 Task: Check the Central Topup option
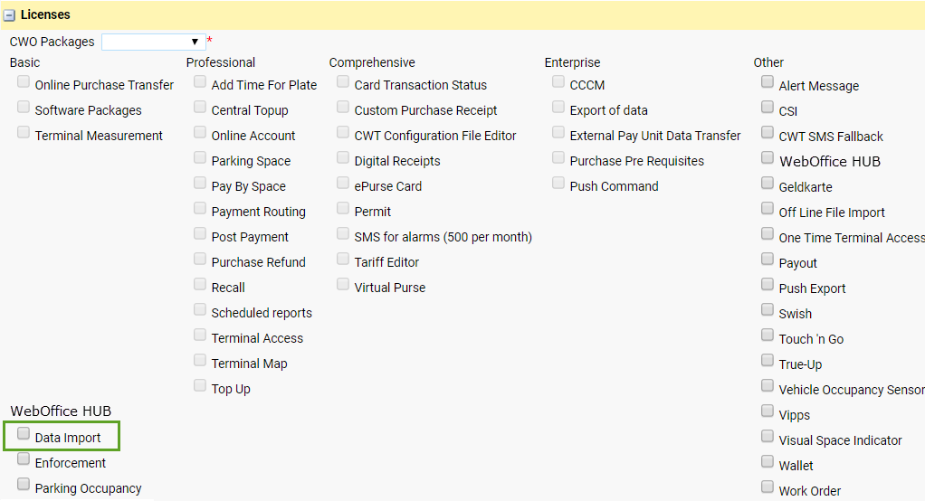(200, 107)
